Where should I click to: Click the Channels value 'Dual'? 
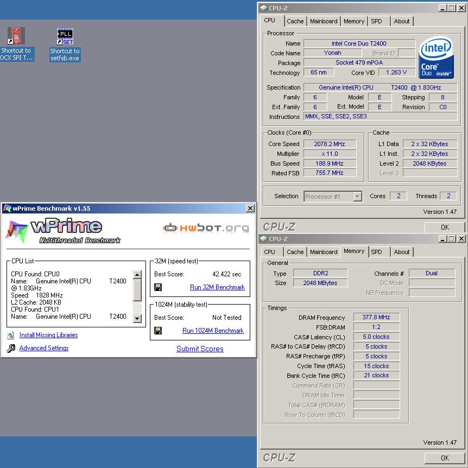[x=432, y=273]
